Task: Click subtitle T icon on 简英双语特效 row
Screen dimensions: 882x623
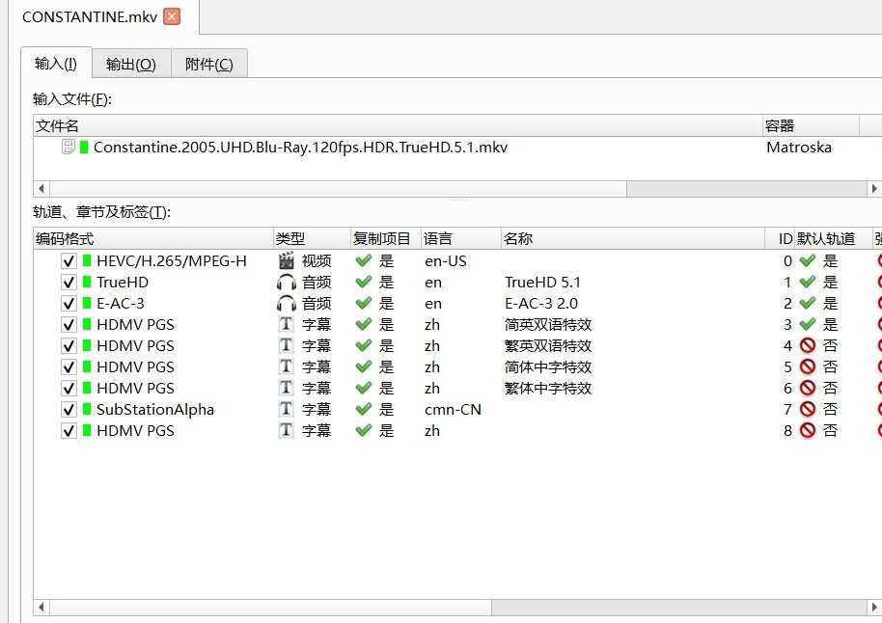Action: point(287,324)
